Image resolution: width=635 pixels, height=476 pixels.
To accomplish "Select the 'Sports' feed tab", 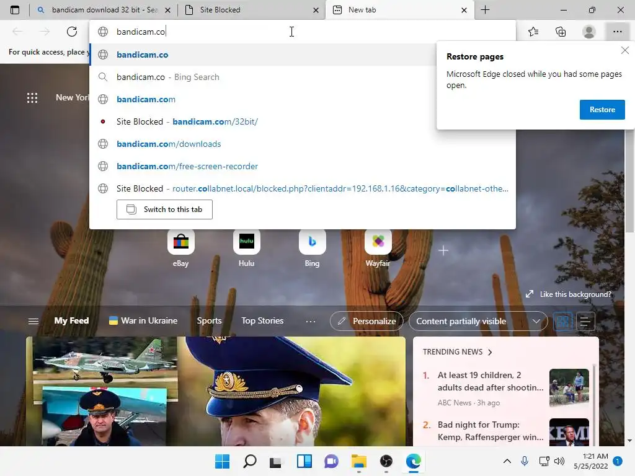I will click(209, 320).
